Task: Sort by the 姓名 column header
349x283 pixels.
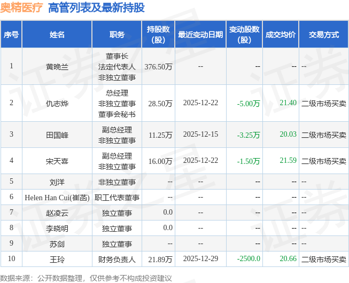Action: point(57,35)
